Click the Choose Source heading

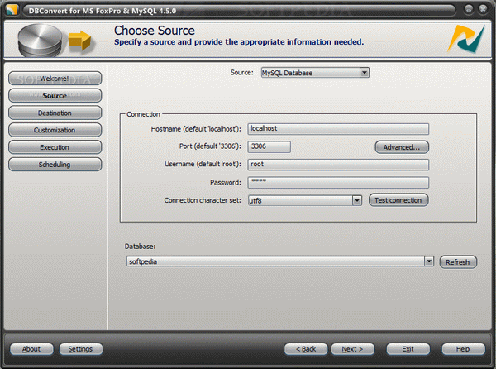click(x=155, y=31)
